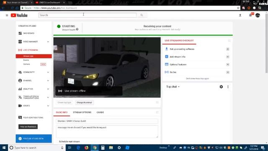Screen dimensions: 268x151
Task: Expand the Analytics section chevron
Action: 48,89
